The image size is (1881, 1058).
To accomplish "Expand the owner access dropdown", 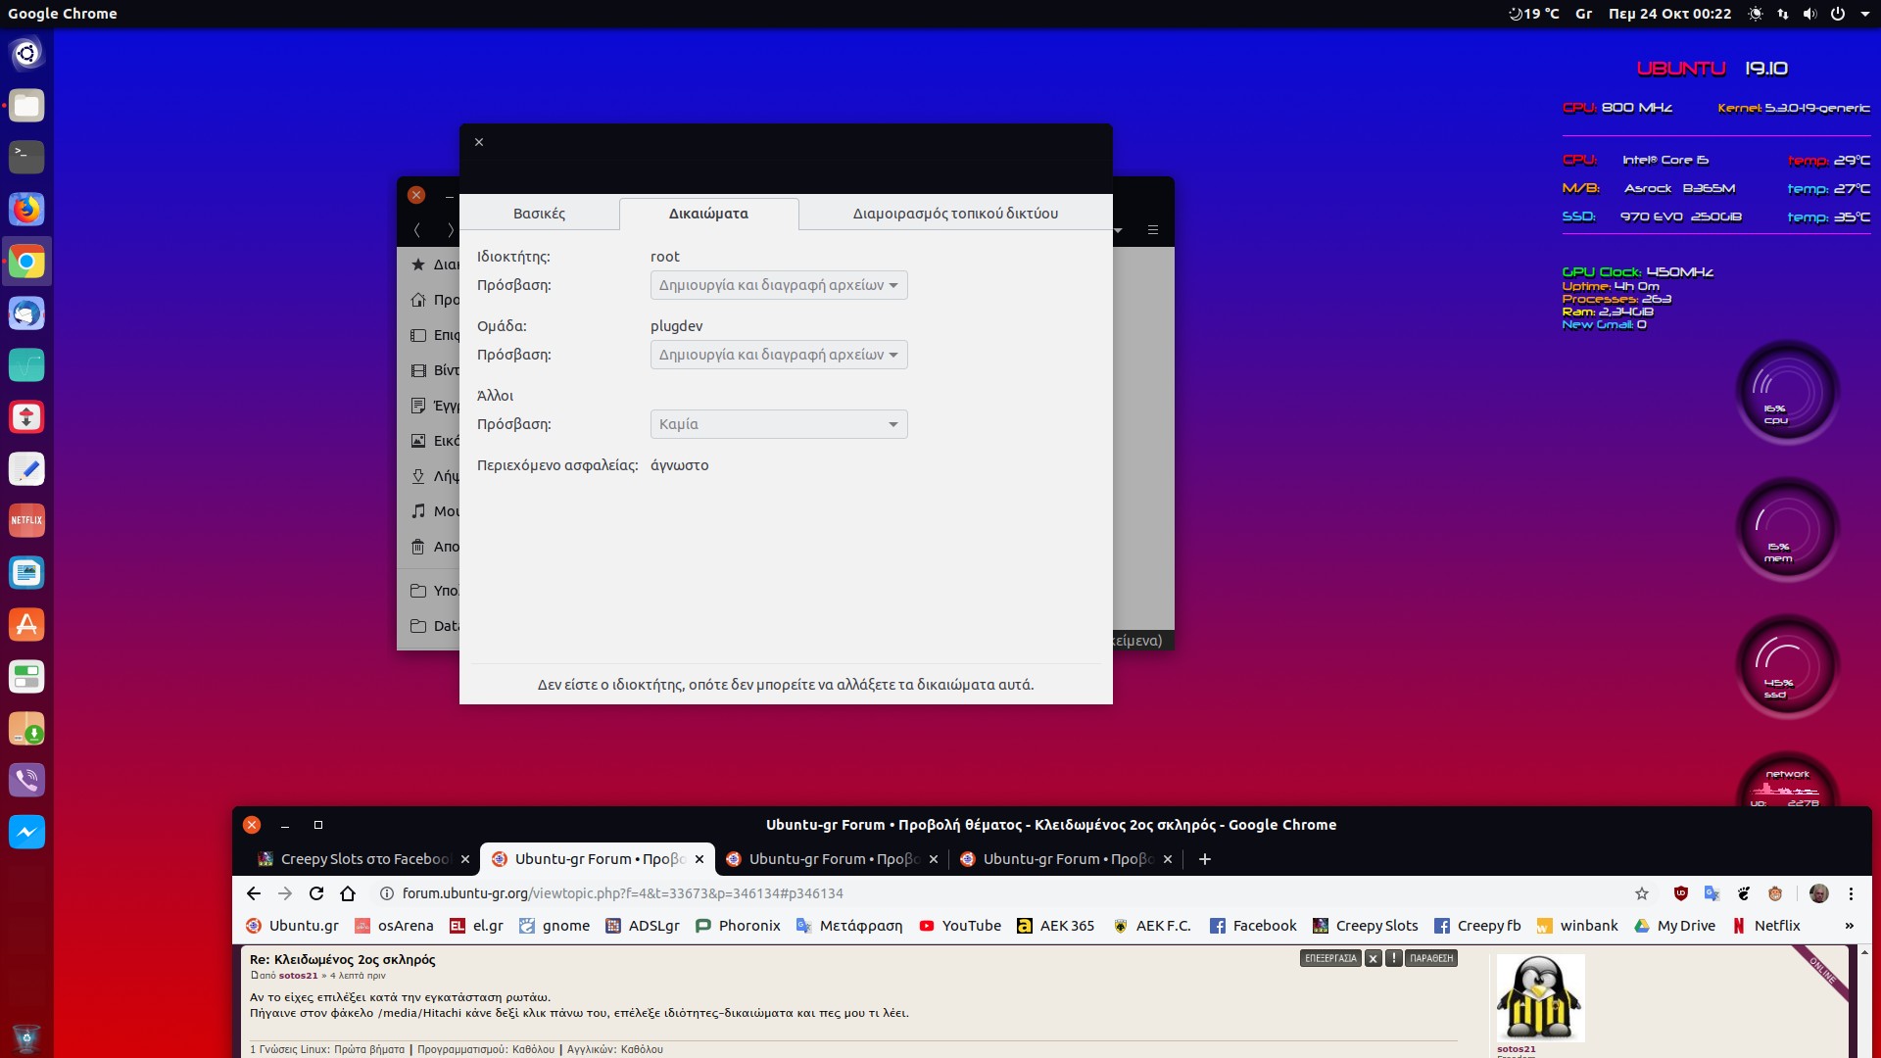I will tap(779, 285).
